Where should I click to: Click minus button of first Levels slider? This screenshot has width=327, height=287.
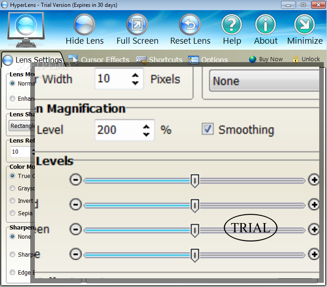click(76, 180)
